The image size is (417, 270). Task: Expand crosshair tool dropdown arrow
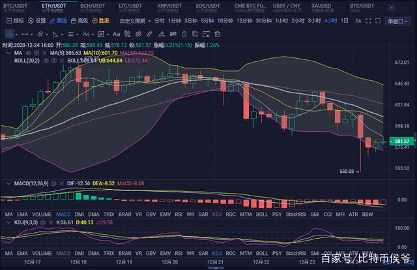pos(16,35)
